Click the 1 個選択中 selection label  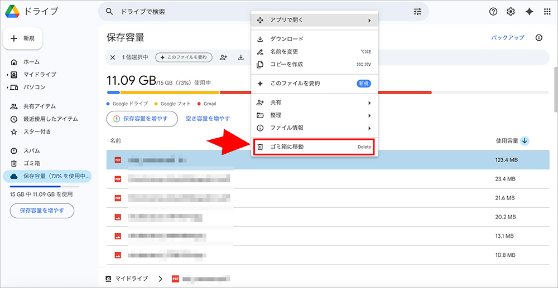click(x=135, y=57)
